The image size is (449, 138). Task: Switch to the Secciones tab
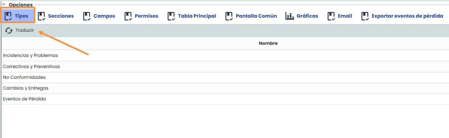pyautogui.click(x=61, y=16)
